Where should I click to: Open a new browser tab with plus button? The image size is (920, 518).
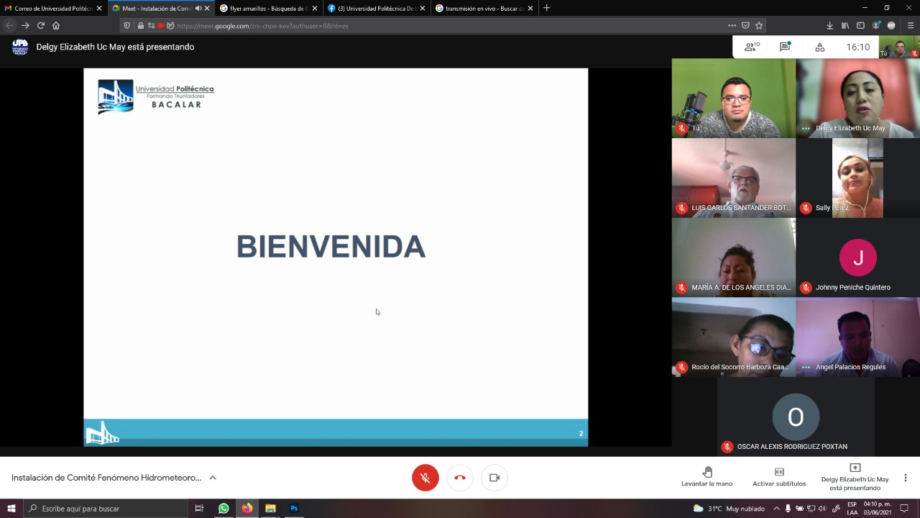[547, 8]
